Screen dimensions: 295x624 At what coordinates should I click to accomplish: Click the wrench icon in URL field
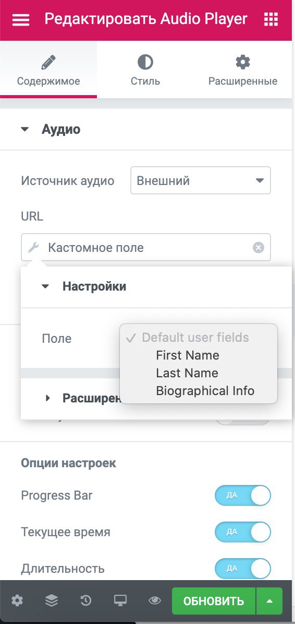33,248
